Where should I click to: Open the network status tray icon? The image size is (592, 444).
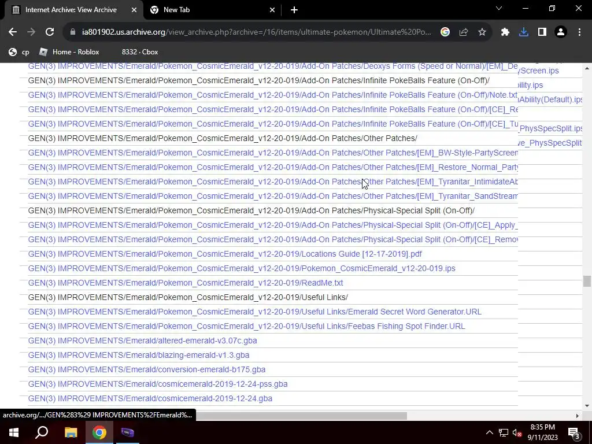point(504,432)
